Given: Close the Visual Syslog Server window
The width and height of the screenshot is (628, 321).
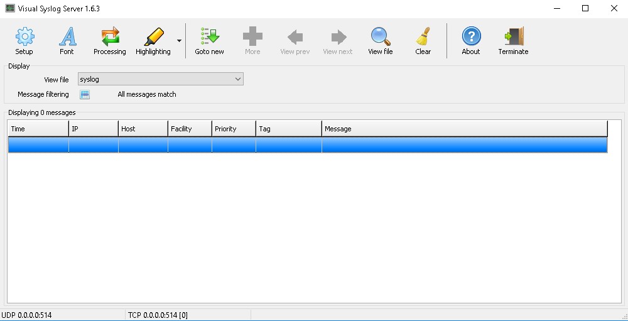Looking at the screenshot, I should 614,8.
